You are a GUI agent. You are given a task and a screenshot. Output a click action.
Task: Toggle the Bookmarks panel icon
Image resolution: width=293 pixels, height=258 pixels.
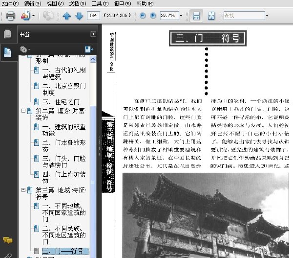[7, 52]
